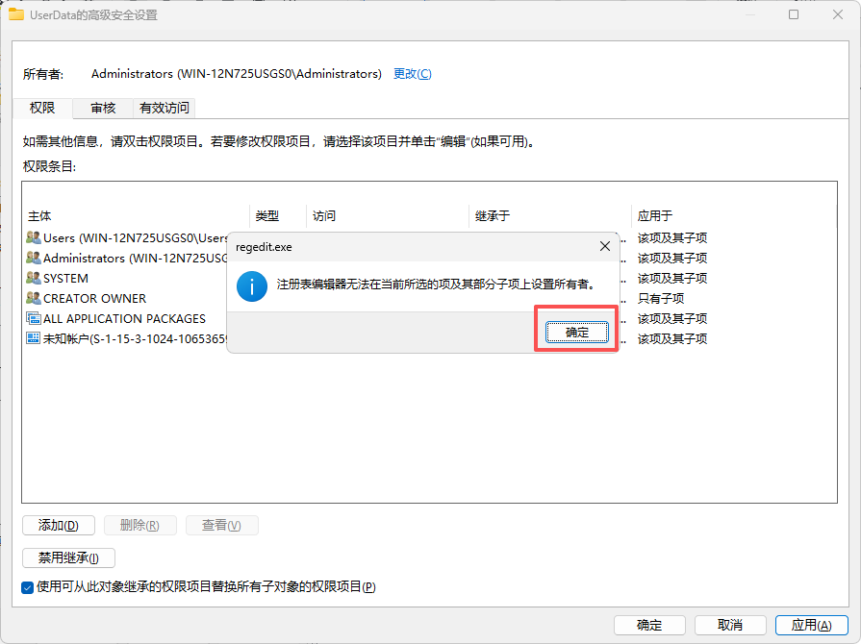Open the 查看 dropdown button
Screen dimensions: 861x644
pyautogui.click(x=221, y=525)
